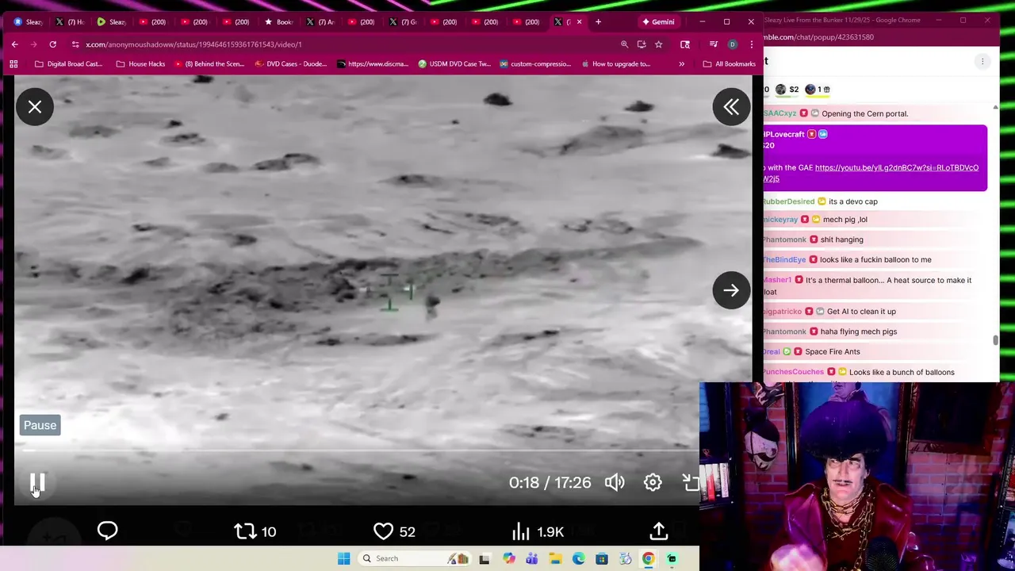1015x571 pixels.
Task: Open the custom-compression bookmark
Action: 535,64
